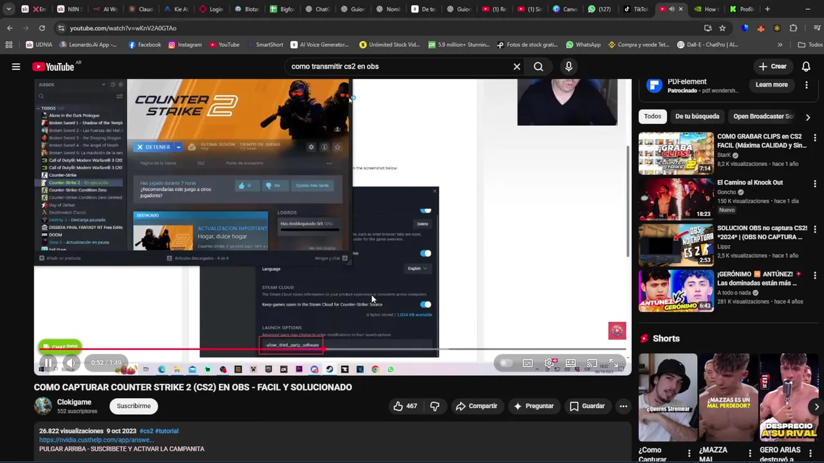Subscribe with the Suscribirme button
This screenshot has height=463, width=824.
(x=134, y=406)
